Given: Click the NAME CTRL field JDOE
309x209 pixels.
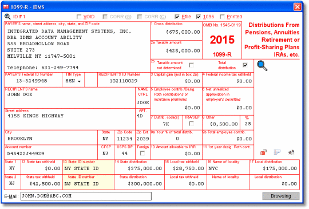Looking at the screenshot, I should tap(143, 102).
